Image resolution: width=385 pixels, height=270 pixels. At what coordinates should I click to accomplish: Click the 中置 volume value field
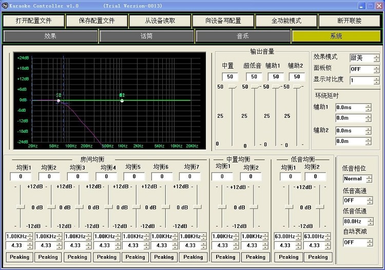[230, 77]
